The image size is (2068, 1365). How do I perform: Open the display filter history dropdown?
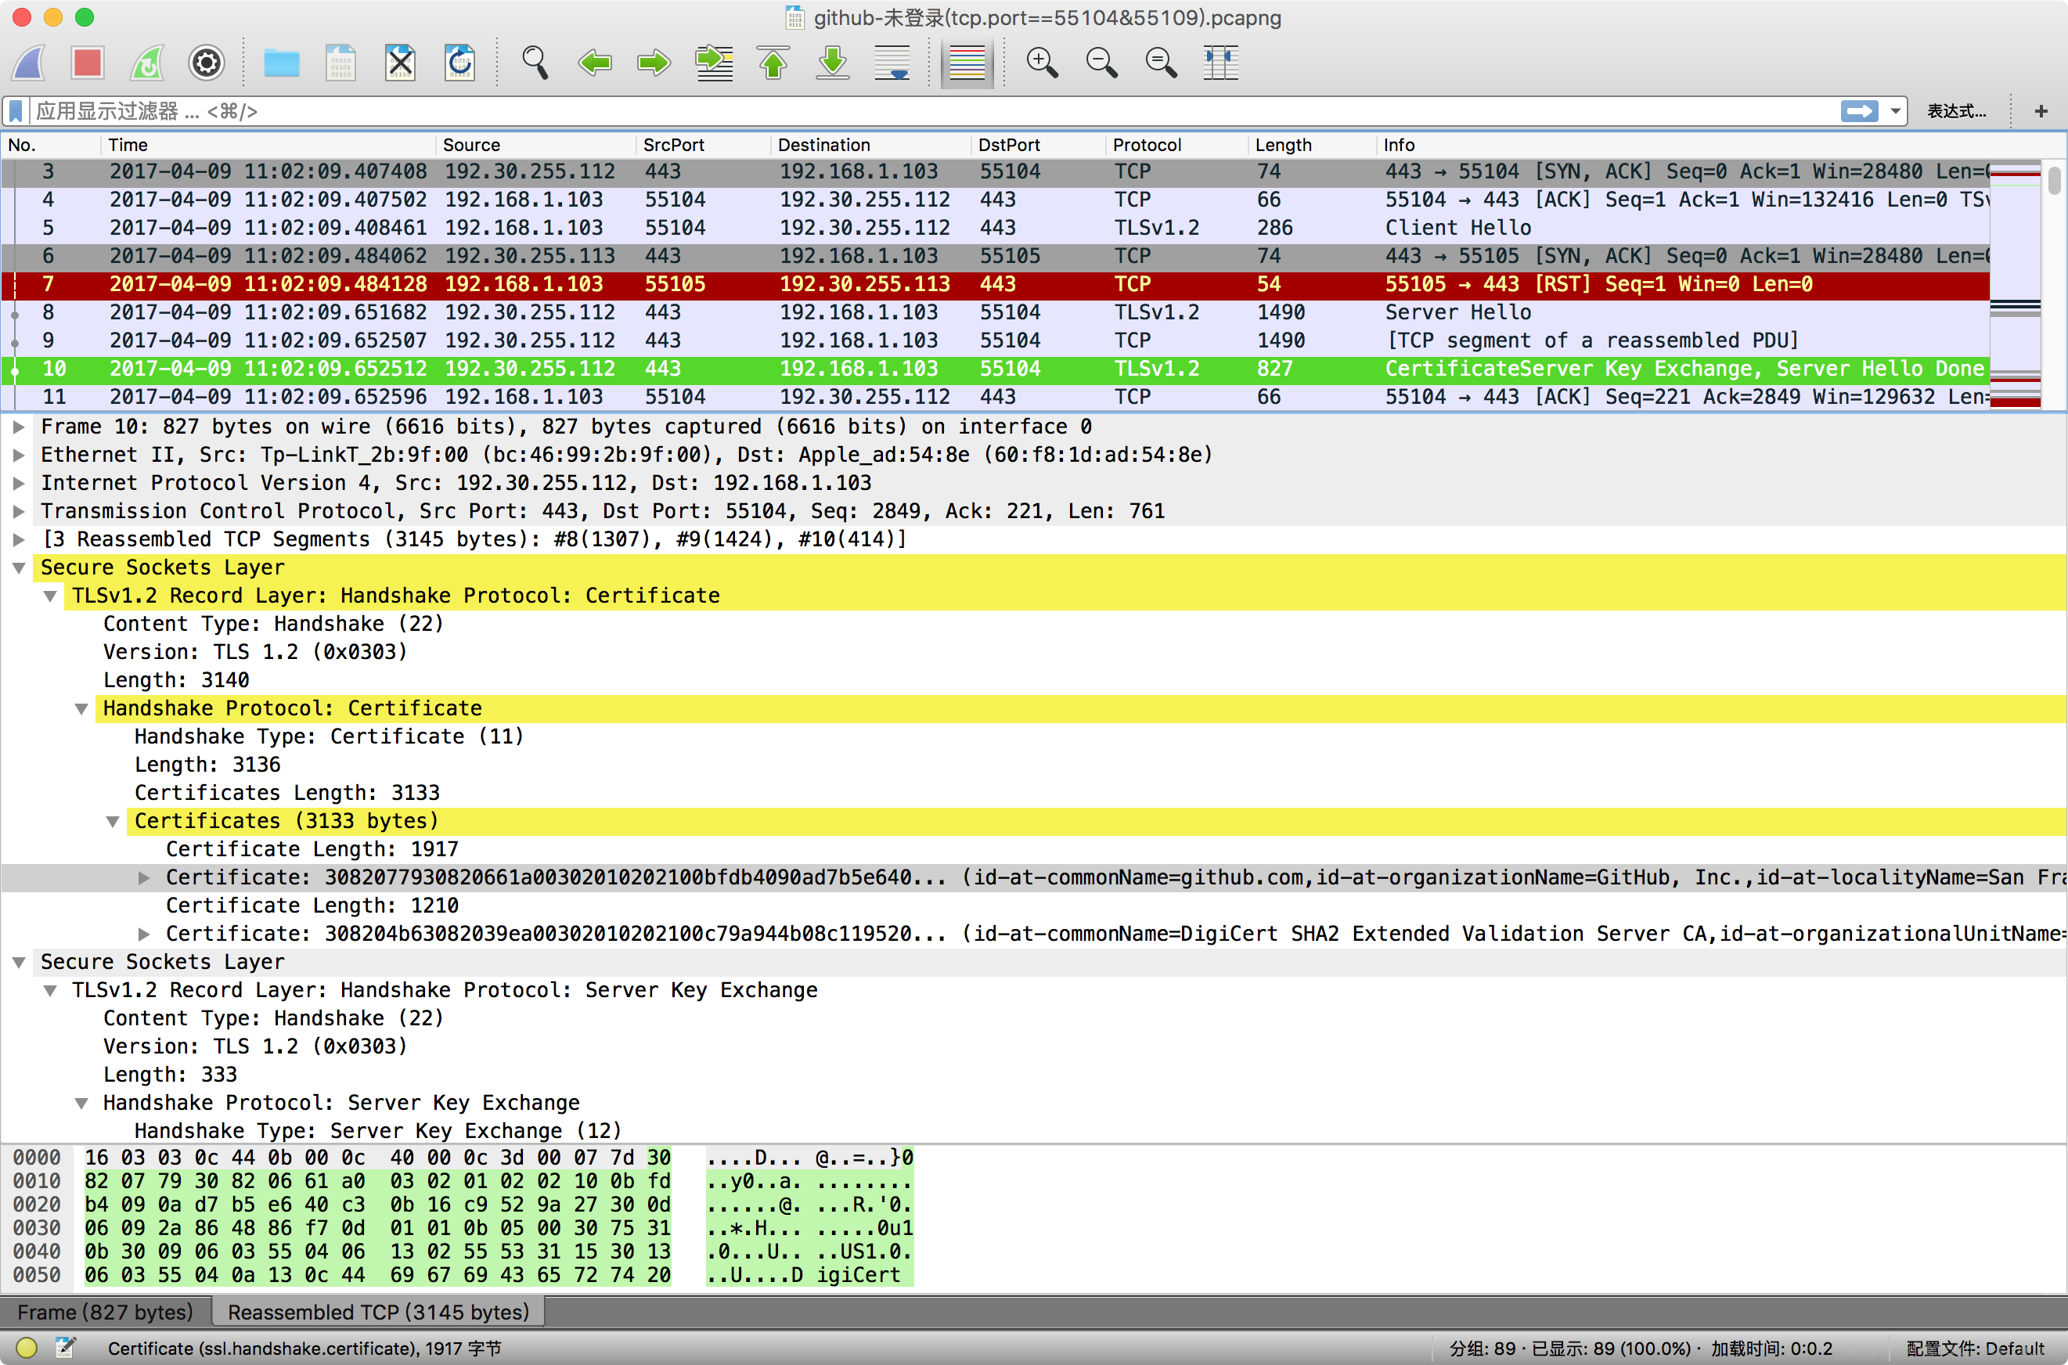[1896, 110]
